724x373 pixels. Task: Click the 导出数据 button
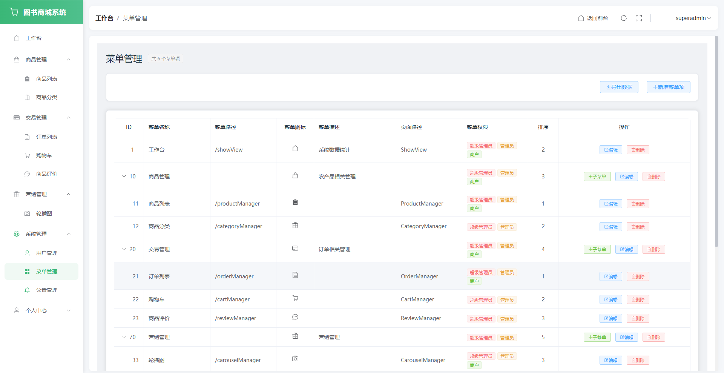click(x=619, y=87)
